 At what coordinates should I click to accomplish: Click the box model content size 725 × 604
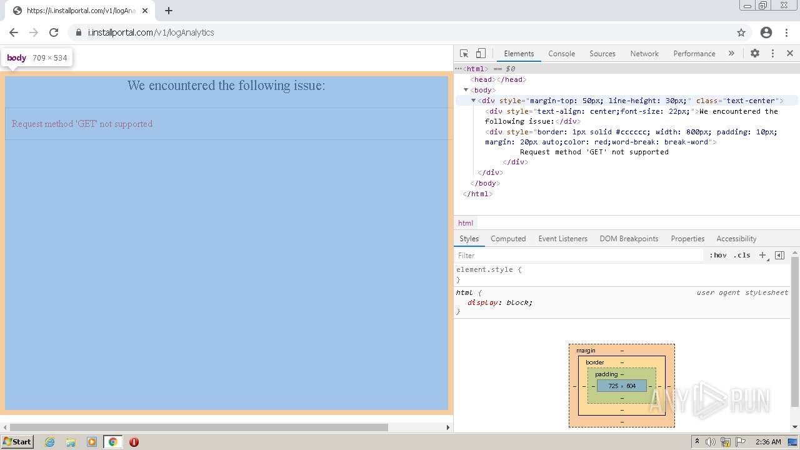coord(622,386)
